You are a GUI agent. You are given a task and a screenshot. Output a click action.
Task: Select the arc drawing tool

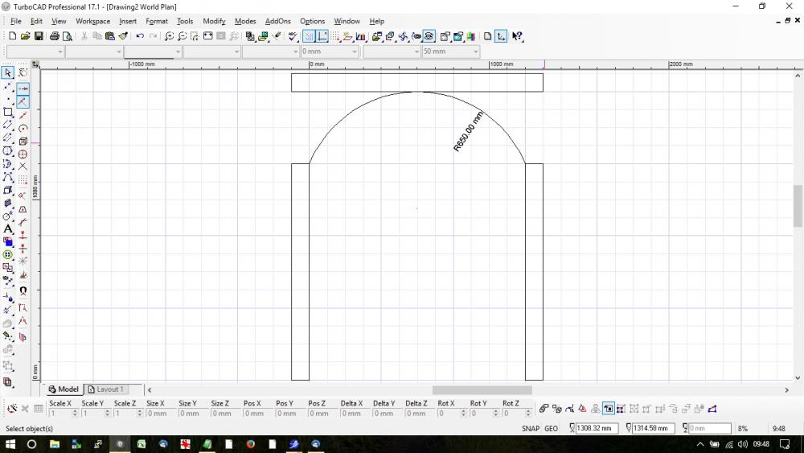[x=8, y=163]
